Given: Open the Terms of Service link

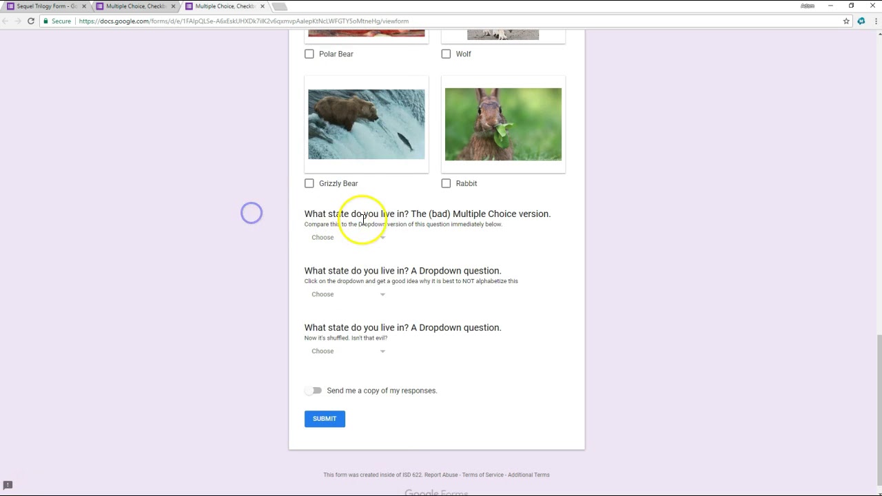Looking at the screenshot, I should tap(483, 475).
